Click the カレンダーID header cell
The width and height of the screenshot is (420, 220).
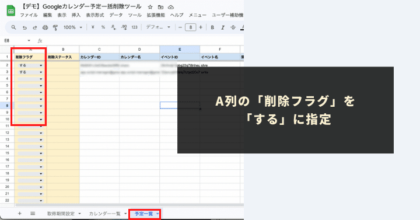point(99,57)
